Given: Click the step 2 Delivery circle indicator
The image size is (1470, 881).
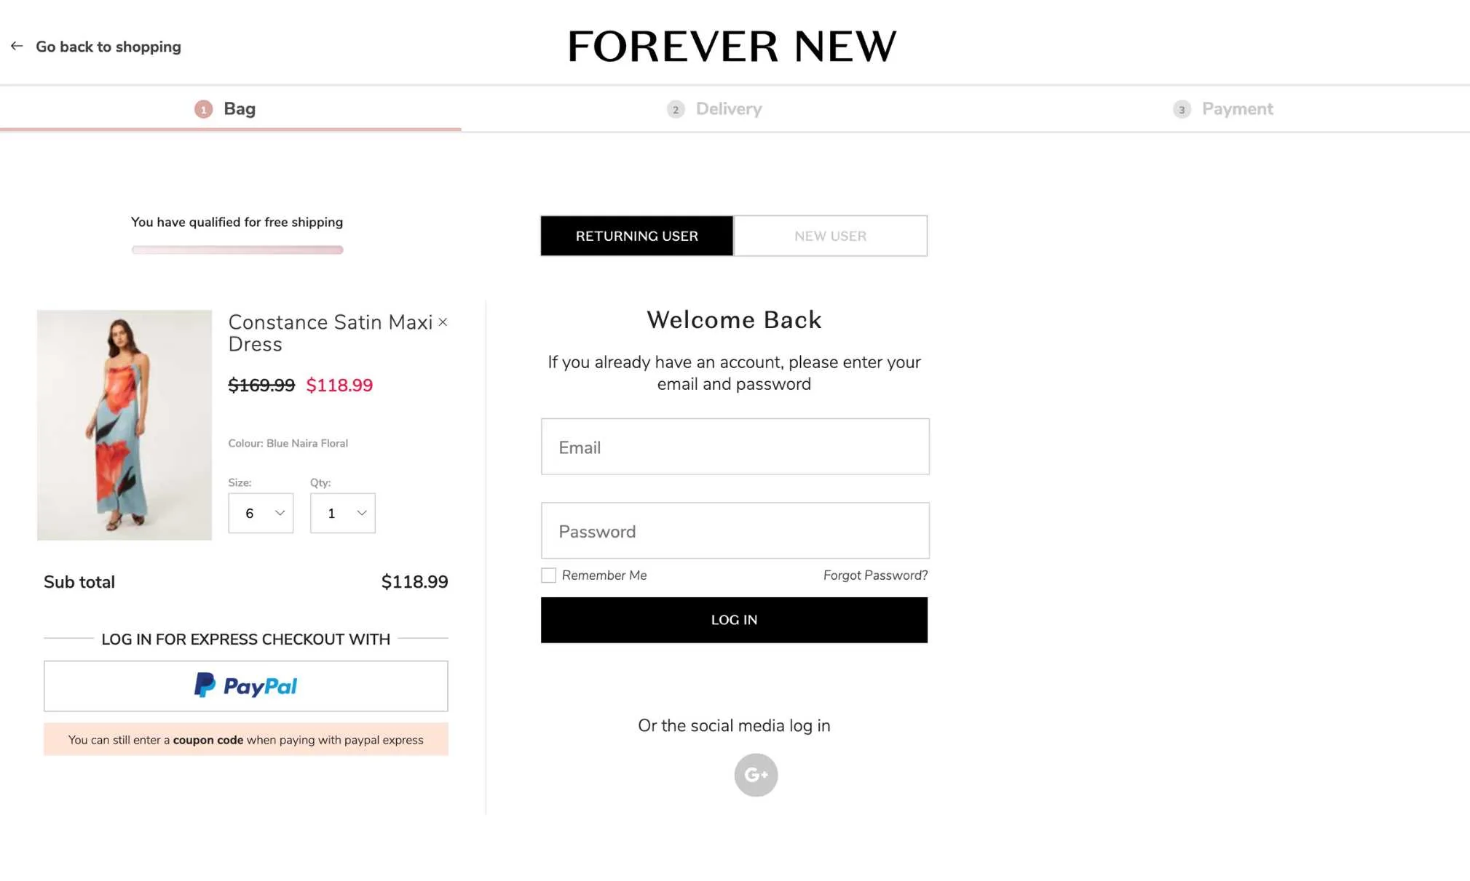Looking at the screenshot, I should click(x=675, y=108).
